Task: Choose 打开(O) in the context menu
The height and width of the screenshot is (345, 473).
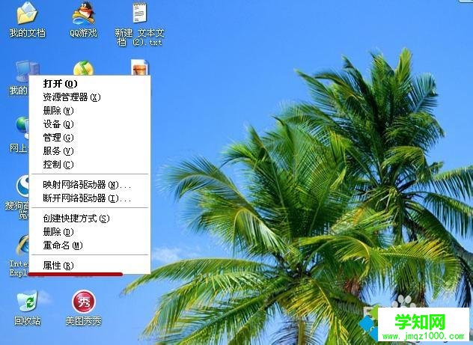Action: [90, 84]
